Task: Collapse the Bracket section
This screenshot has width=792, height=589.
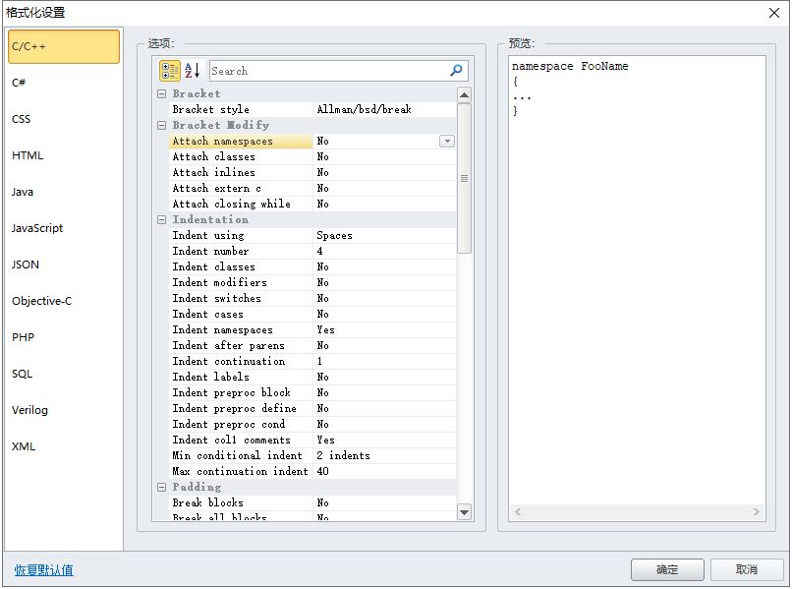Action: 161,93
